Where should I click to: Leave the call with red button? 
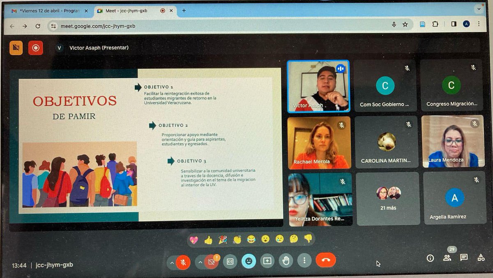(x=326, y=260)
